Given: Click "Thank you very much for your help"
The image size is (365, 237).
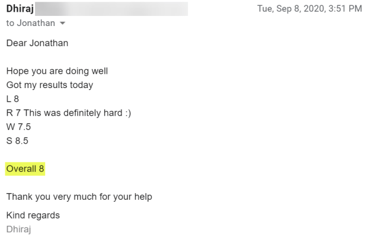Looking at the screenshot, I should [79, 197].
